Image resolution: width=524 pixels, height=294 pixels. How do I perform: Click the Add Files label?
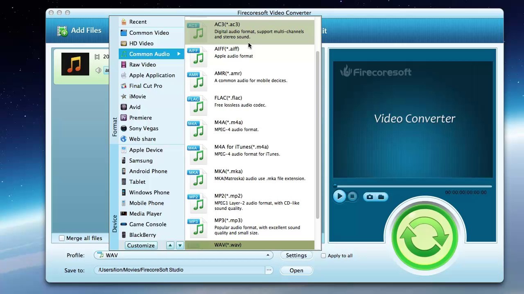point(86,30)
